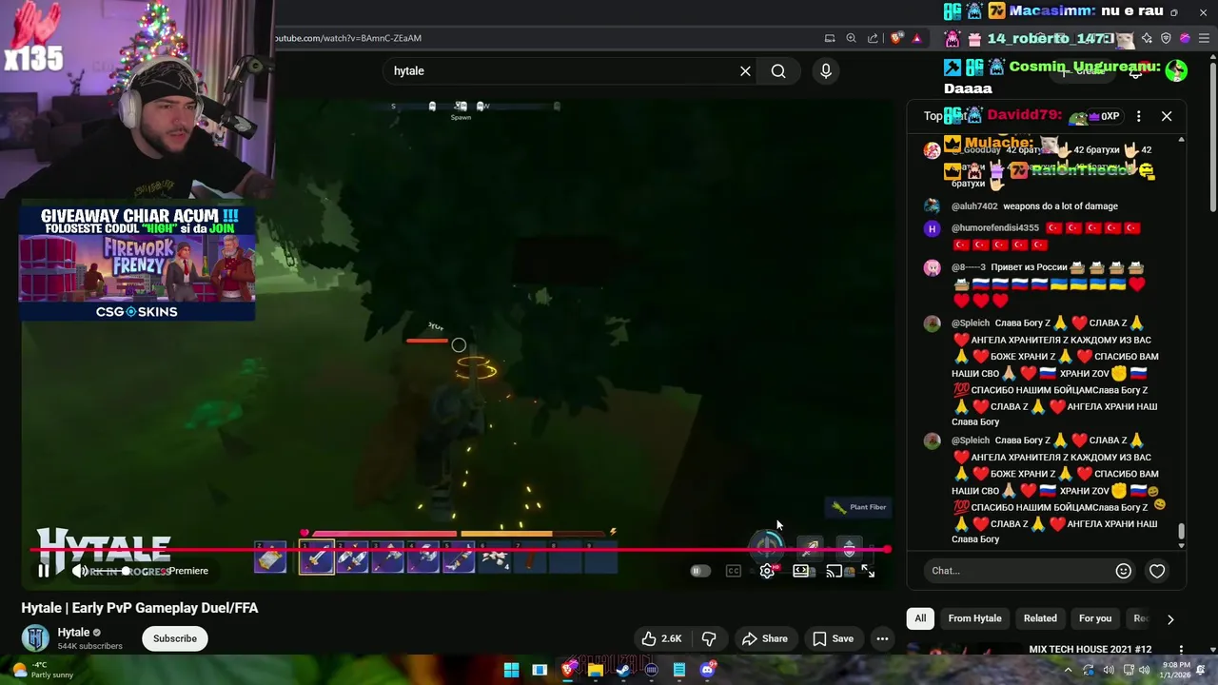The width and height of the screenshot is (1218, 685).
Task: Open Discord from the taskbar
Action: 707,670
